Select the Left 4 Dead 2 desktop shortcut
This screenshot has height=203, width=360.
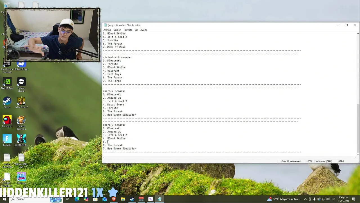21,103
